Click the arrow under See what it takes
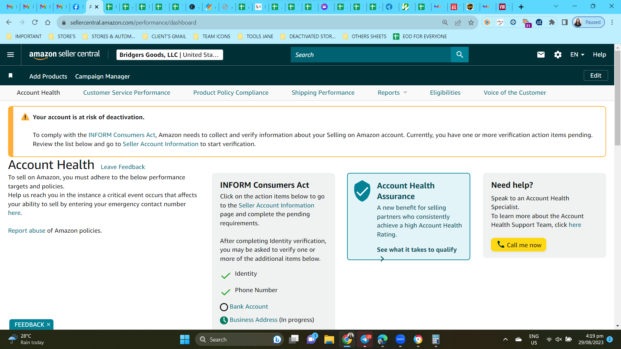 point(382,259)
